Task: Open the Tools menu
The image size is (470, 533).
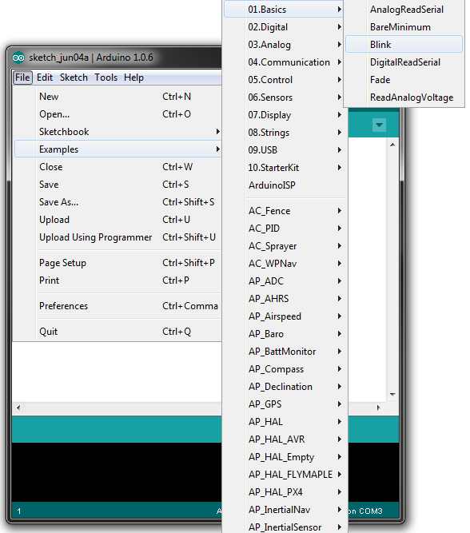Action: [106, 78]
